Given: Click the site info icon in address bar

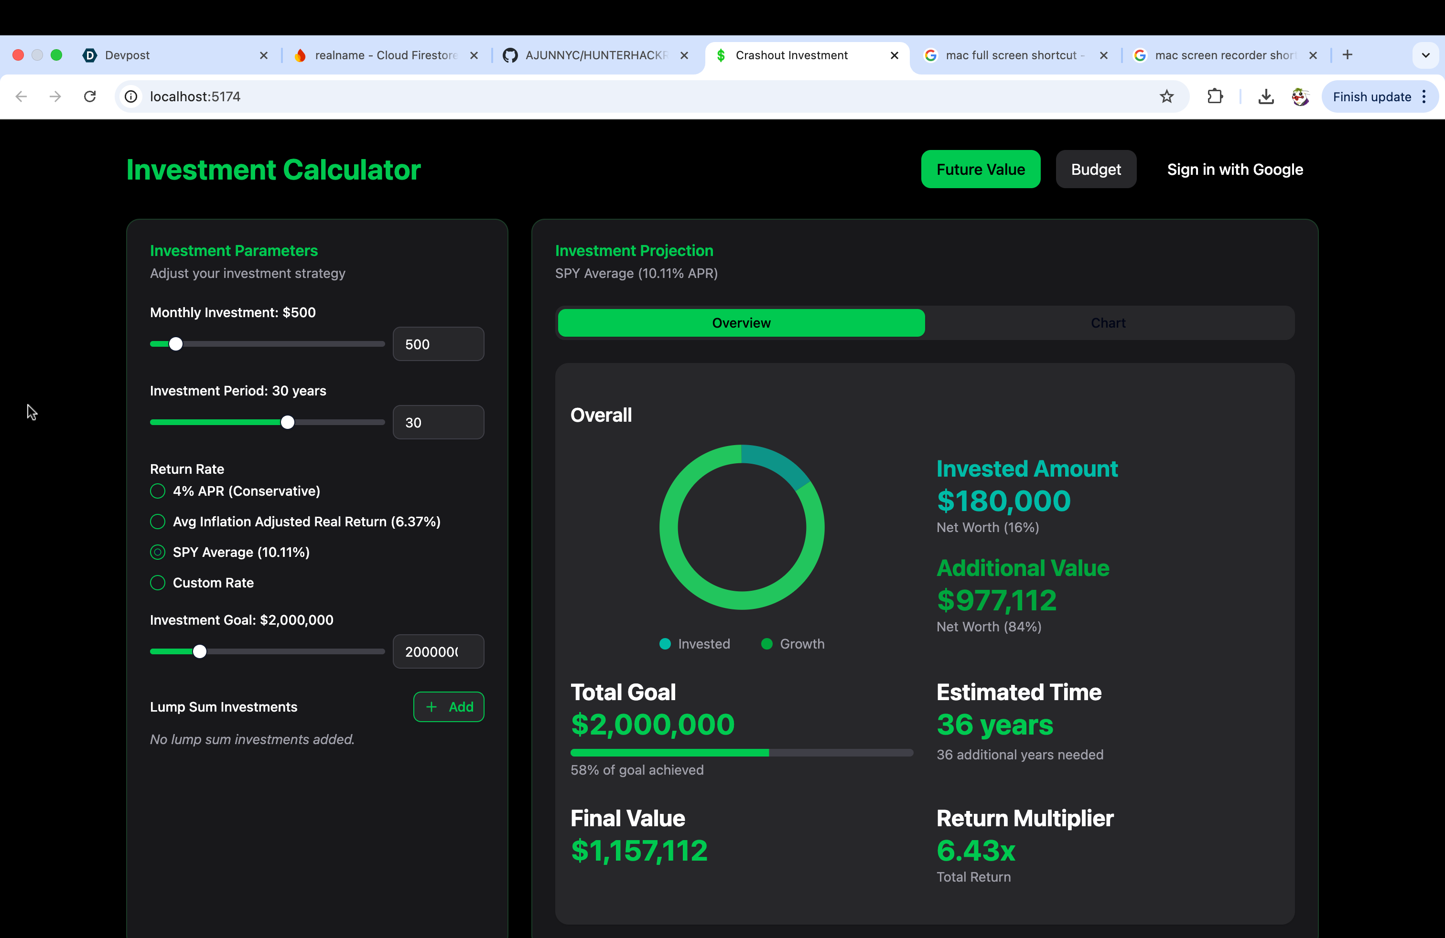Looking at the screenshot, I should (x=131, y=96).
